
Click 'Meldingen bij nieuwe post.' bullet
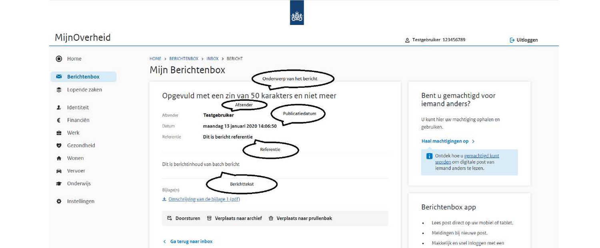pos(460,233)
